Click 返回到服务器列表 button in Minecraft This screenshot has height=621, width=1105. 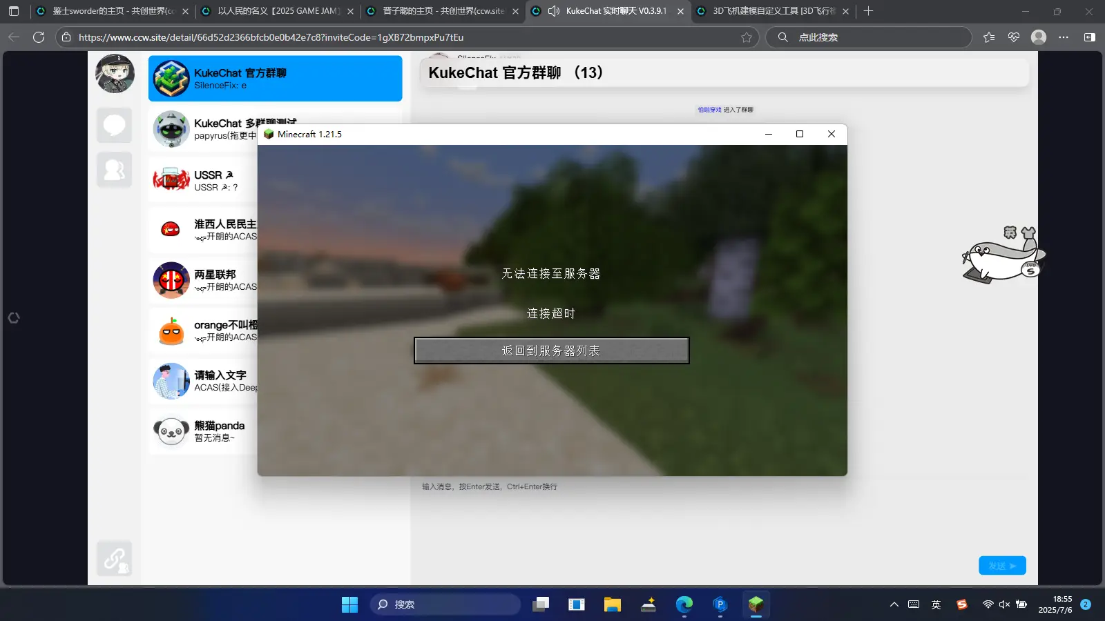pos(551,351)
